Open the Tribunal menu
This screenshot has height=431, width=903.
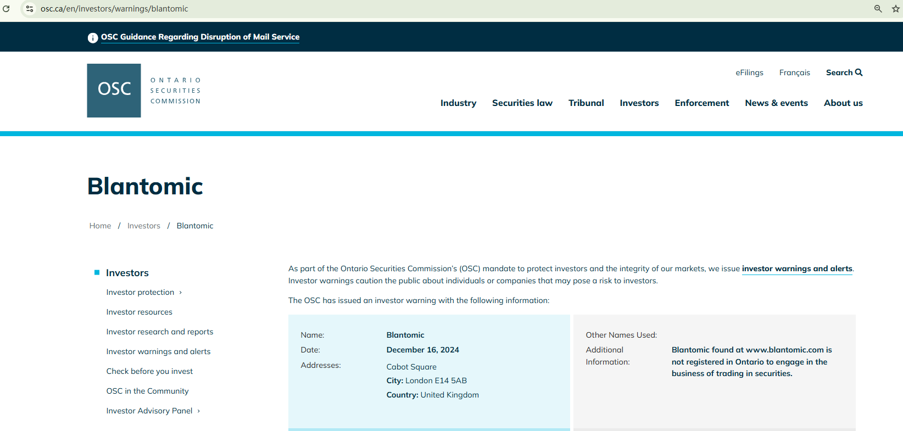[x=586, y=103]
